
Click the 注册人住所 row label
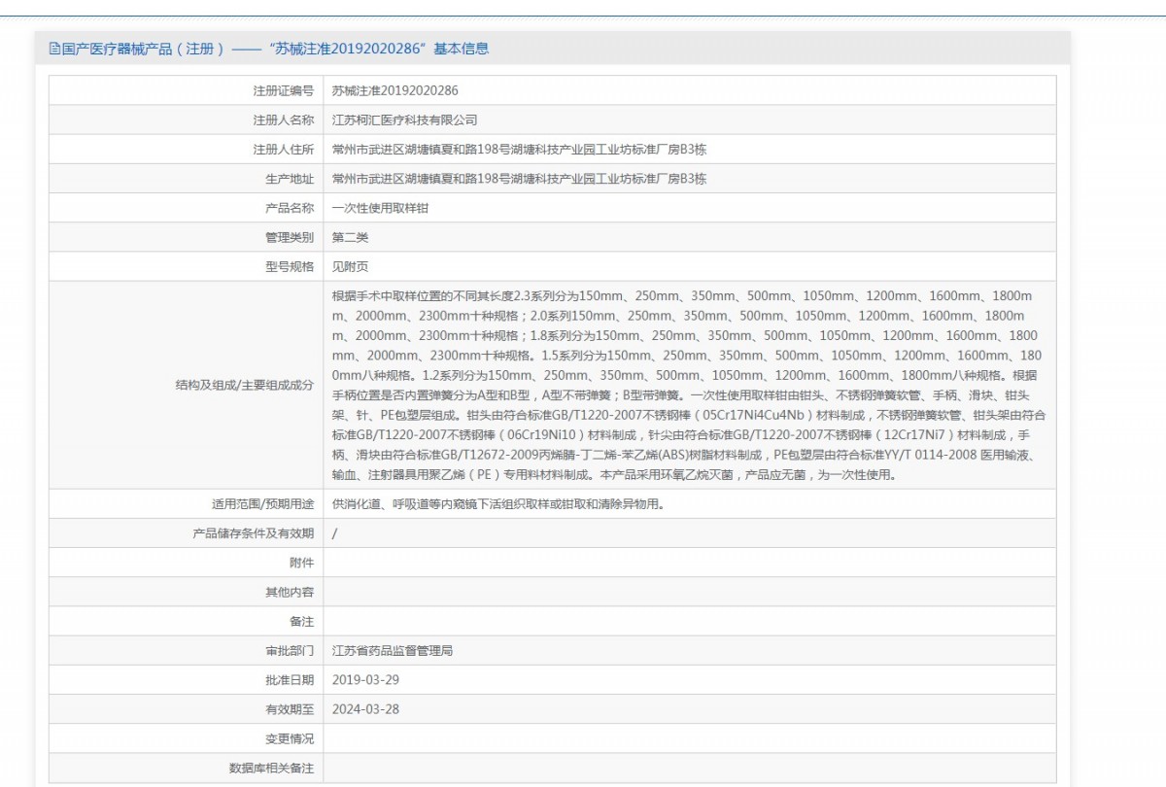pos(284,150)
